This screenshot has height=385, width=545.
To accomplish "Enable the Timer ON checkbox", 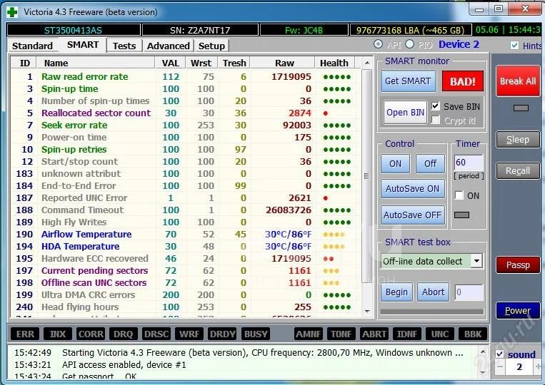I will click(x=459, y=195).
